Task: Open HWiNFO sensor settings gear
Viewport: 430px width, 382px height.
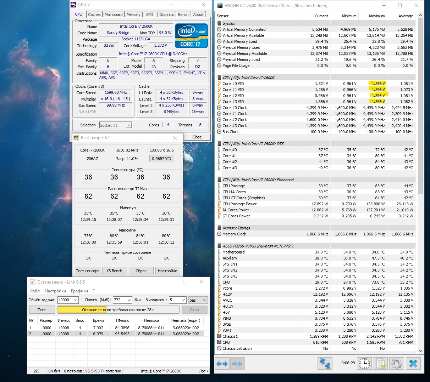Action: pos(397,364)
